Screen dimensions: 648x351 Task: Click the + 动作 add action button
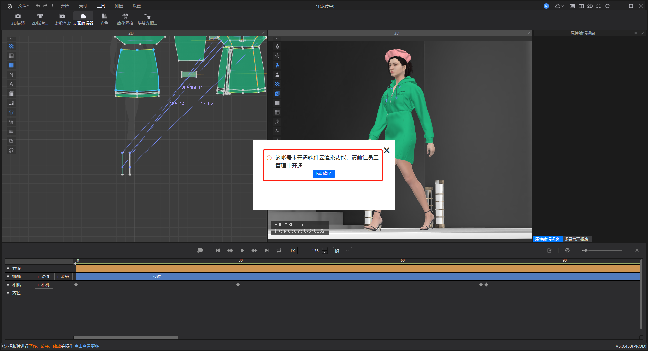(44, 277)
